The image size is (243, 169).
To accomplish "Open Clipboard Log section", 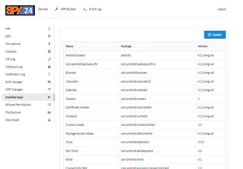I will click(28, 67).
